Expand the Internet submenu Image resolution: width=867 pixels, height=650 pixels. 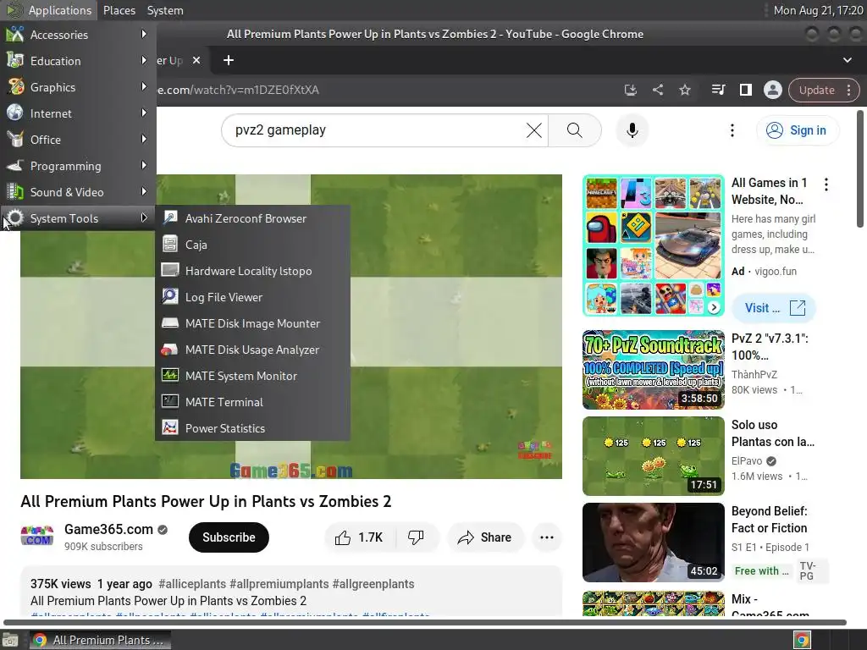coord(77,113)
